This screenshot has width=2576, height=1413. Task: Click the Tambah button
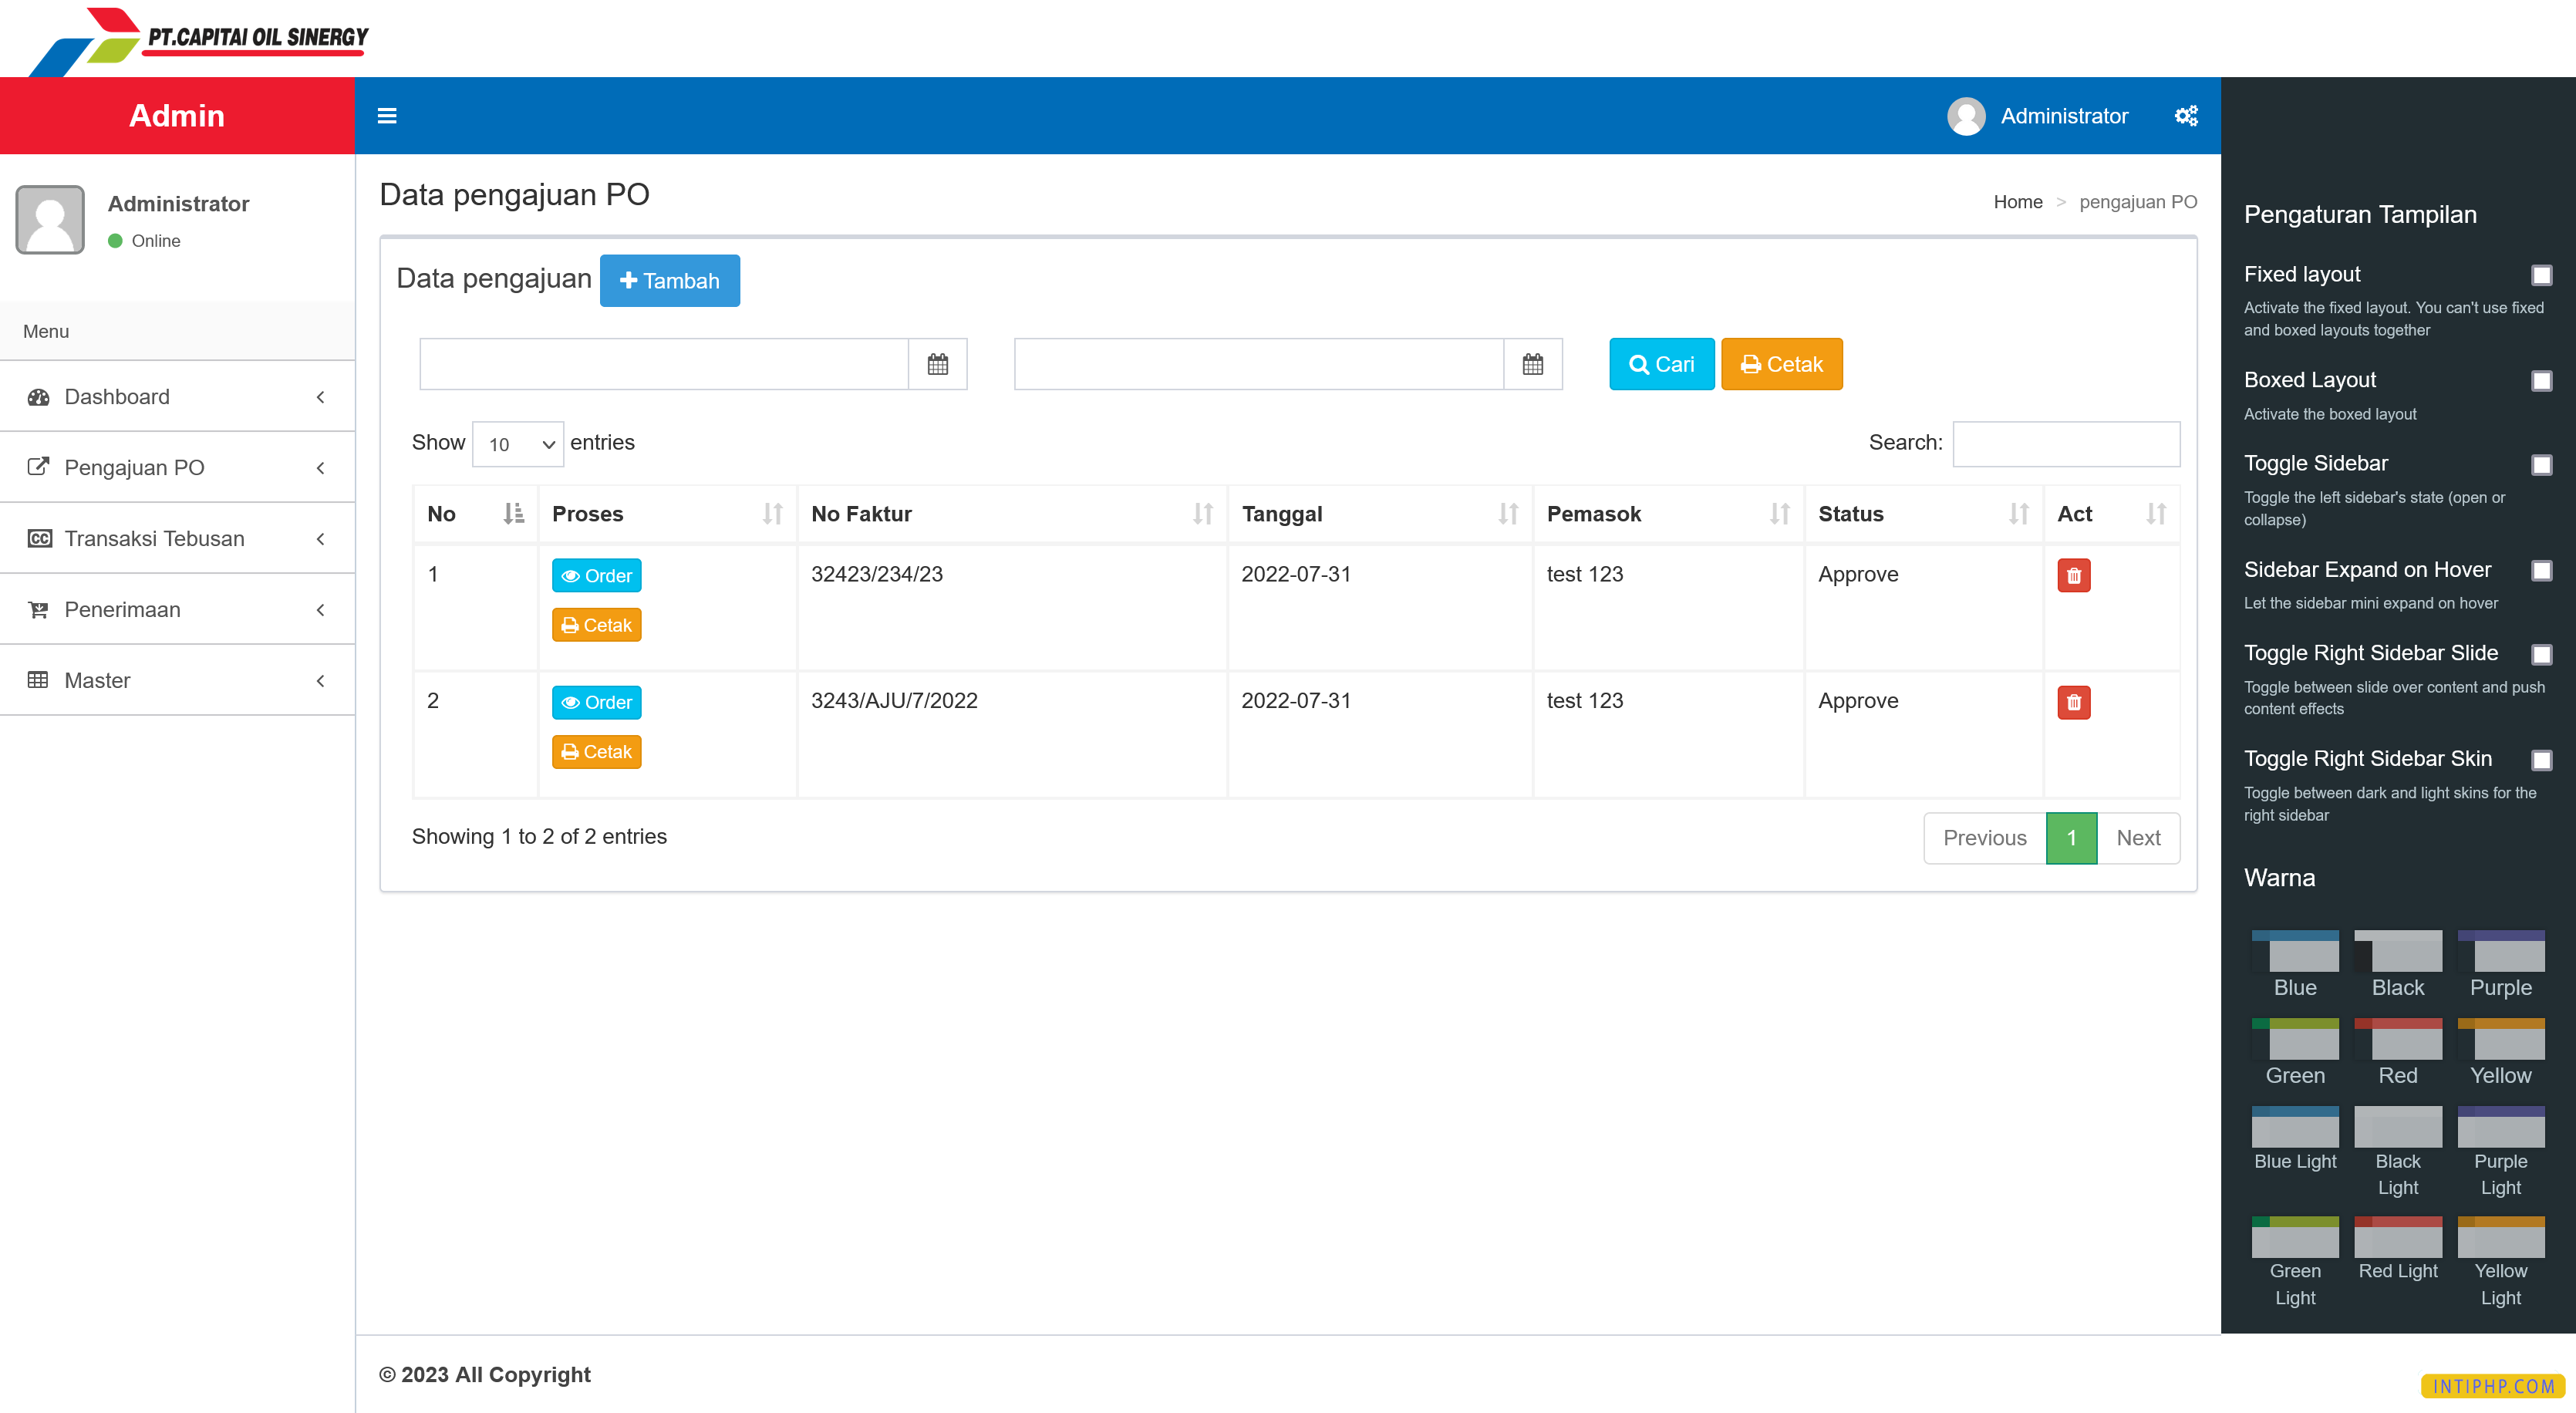[669, 281]
